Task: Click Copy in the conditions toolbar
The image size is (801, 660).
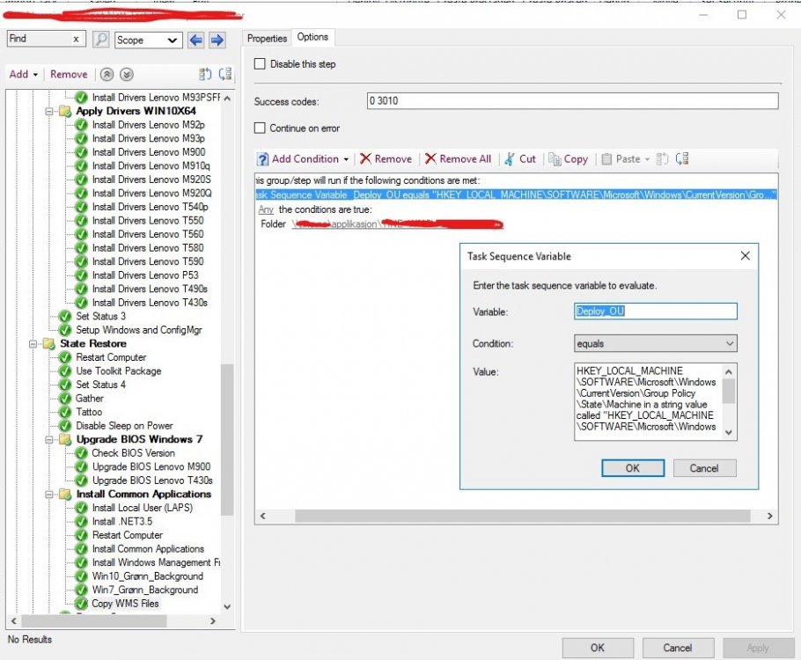Action: pyautogui.click(x=568, y=159)
